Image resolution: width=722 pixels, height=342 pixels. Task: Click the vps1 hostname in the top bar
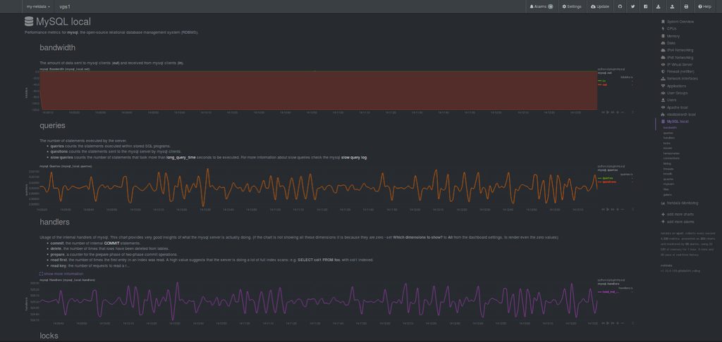[x=64, y=6]
